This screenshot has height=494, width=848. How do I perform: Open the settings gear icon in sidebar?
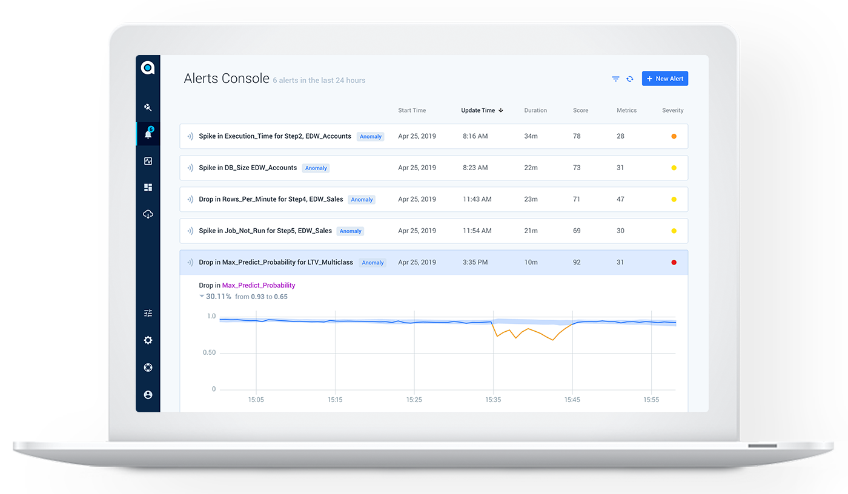(x=148, y=340)
